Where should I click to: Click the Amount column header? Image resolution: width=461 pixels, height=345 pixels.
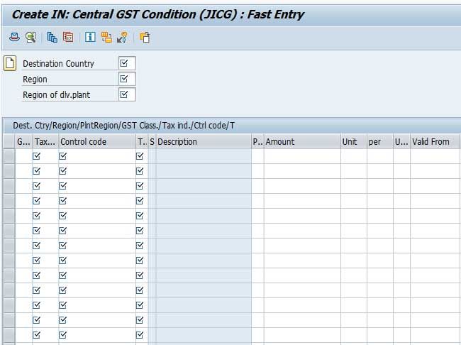tap(302, 141)
